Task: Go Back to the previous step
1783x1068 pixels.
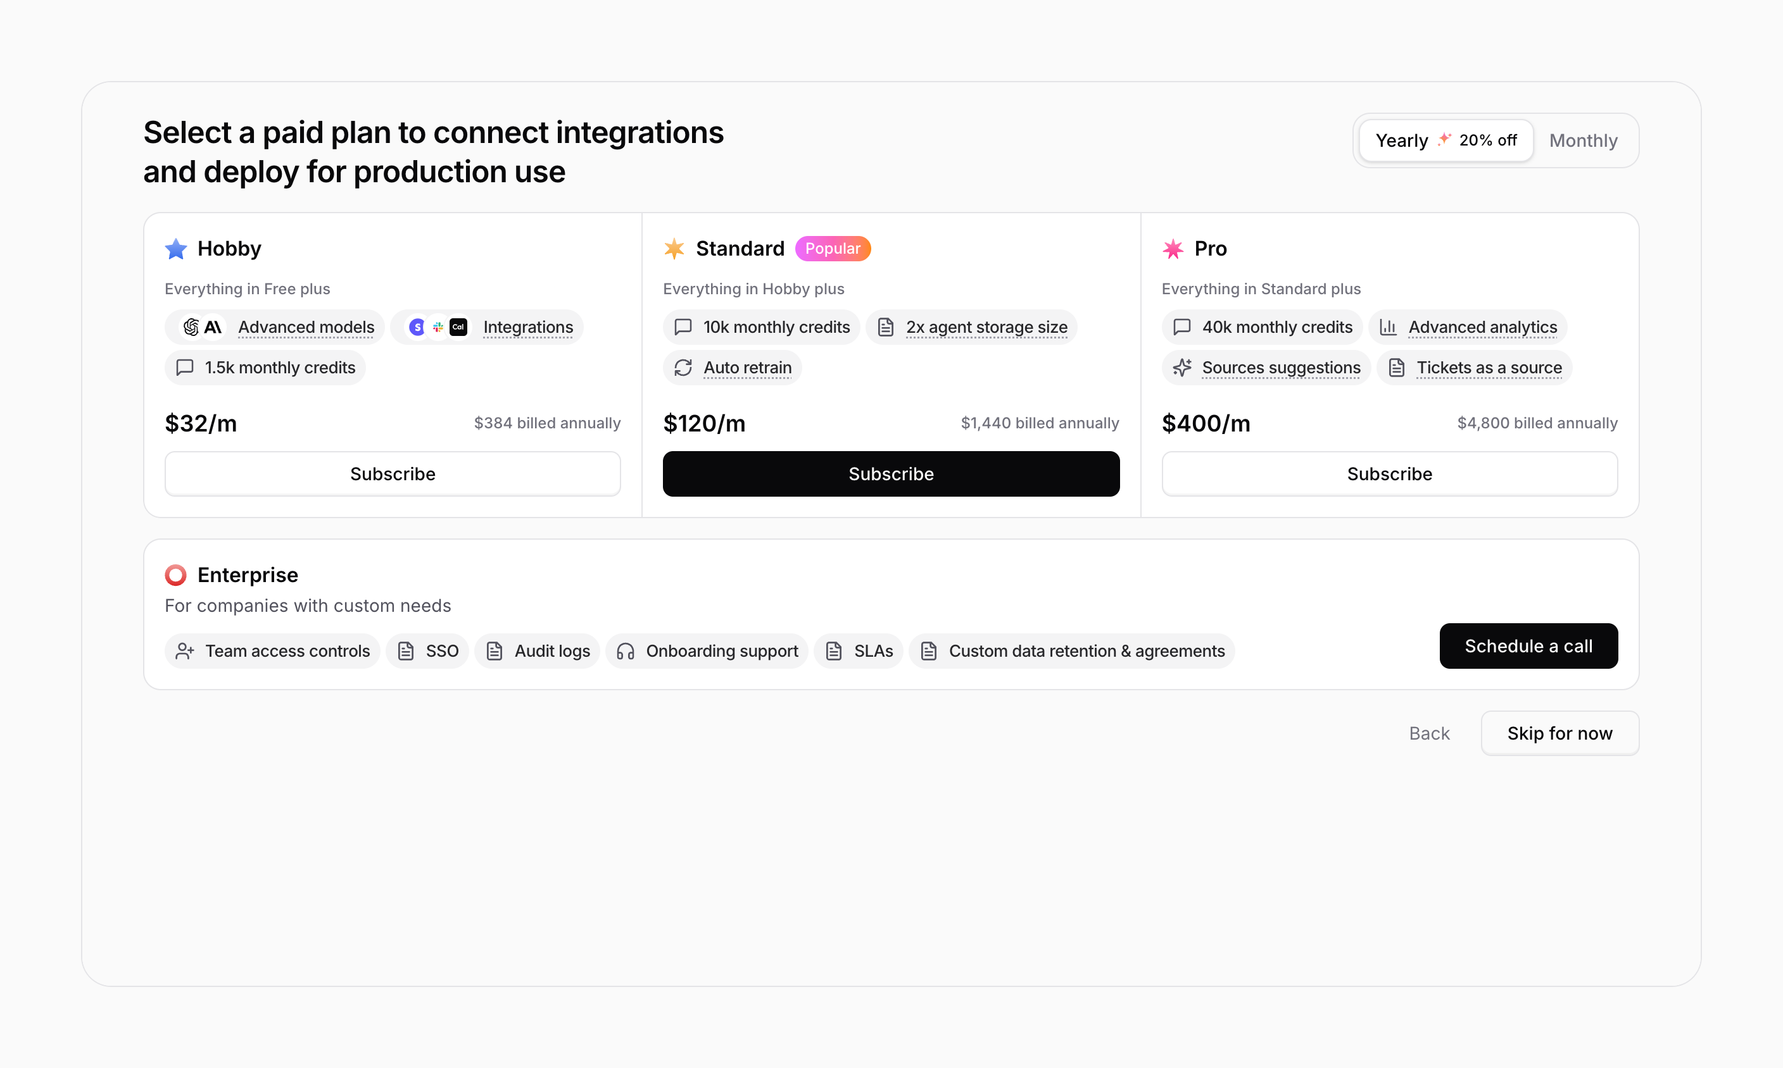Action: coord(1428,733)
